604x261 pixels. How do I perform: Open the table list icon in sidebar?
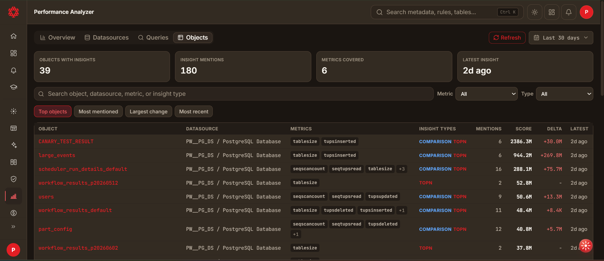point(14,128)
